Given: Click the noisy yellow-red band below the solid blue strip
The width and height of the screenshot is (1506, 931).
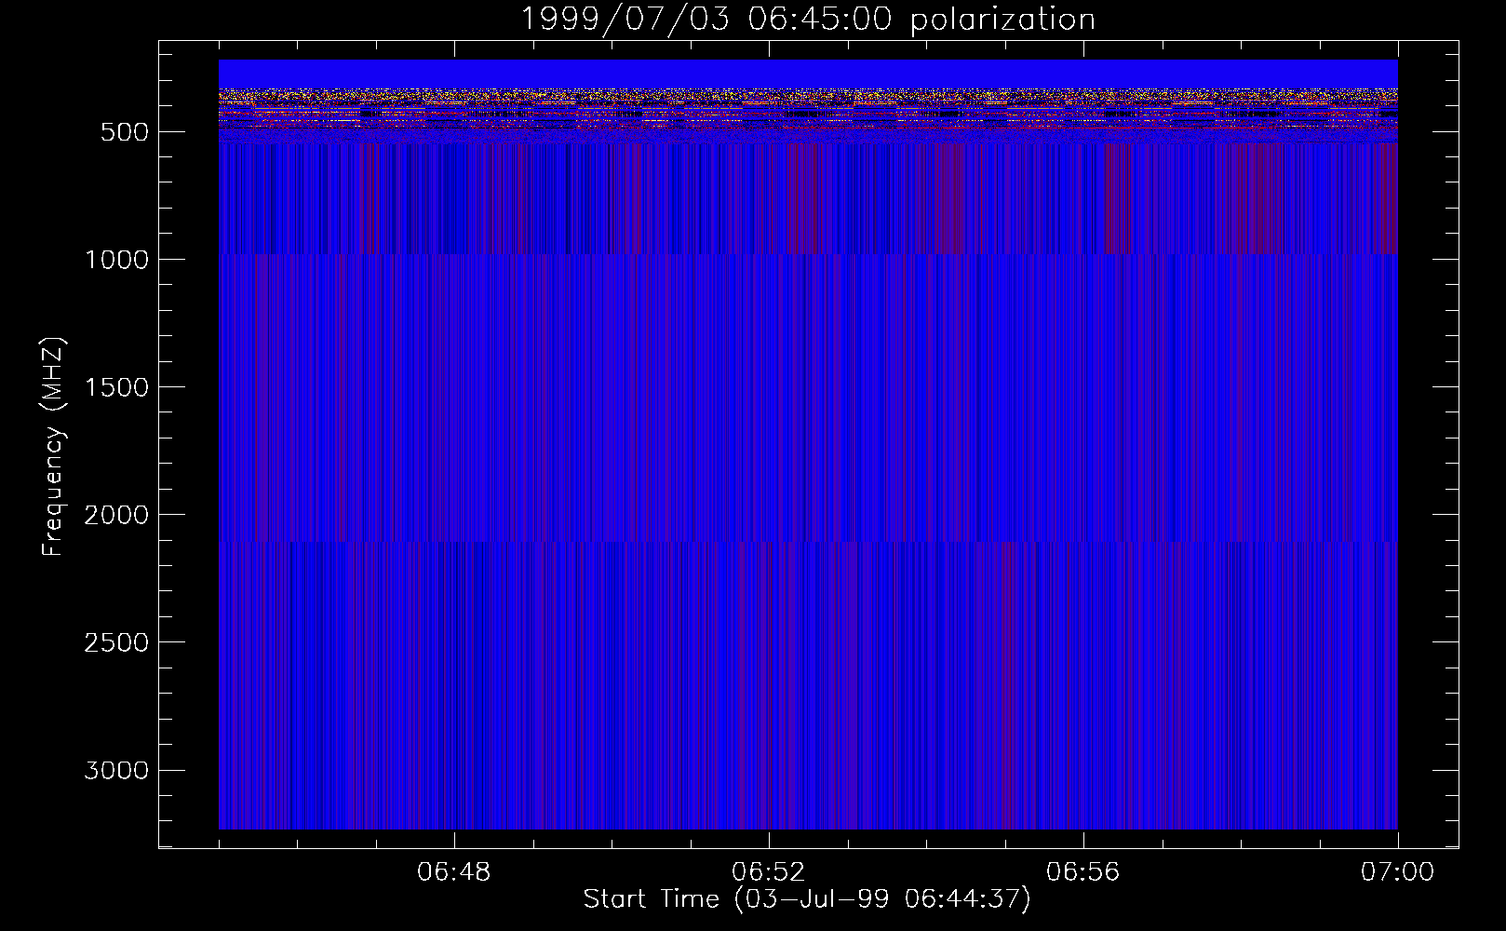Looking at the screenshot, I should pyautogui.click(x=807, y=96).
